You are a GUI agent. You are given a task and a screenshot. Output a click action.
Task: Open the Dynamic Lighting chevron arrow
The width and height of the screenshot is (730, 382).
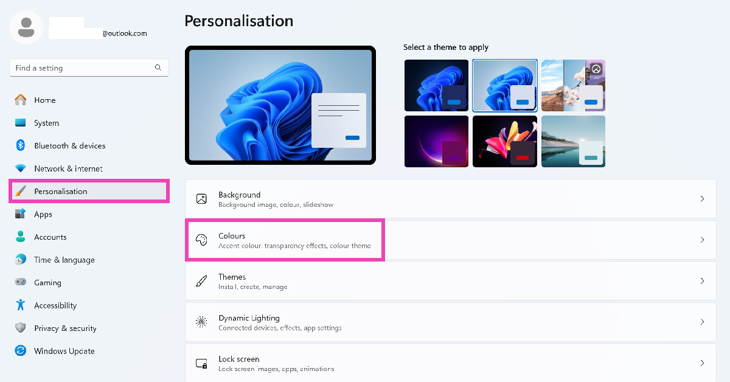702,322
